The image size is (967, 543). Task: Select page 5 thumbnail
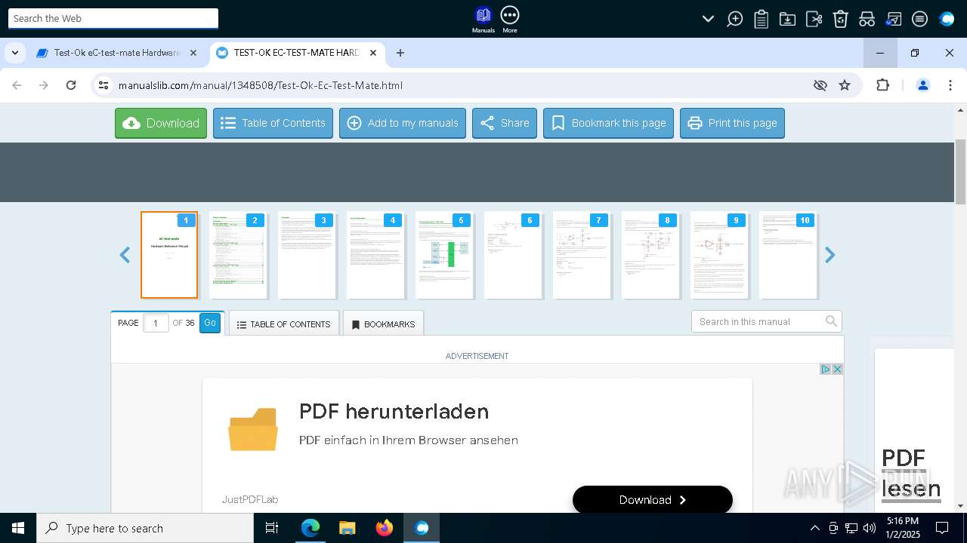coord(444,255)
